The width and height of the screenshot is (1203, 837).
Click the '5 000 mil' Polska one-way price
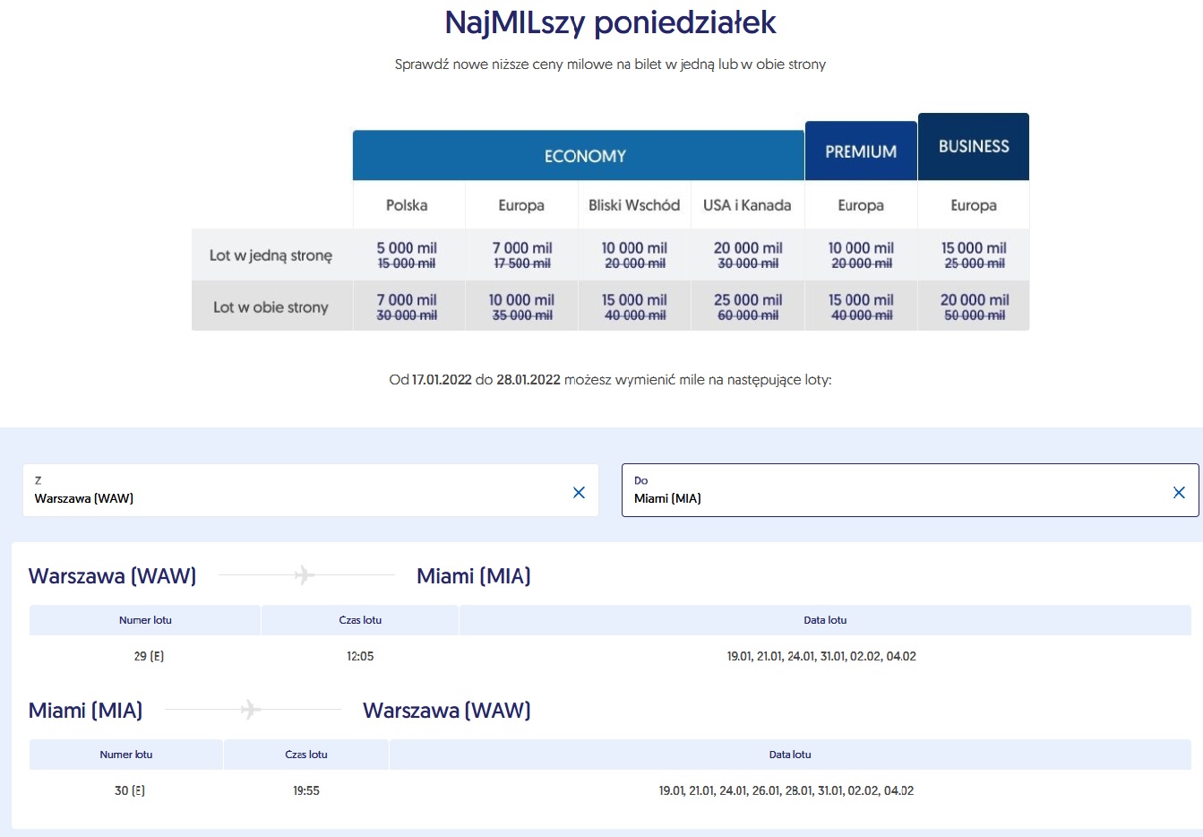[407, 248]
